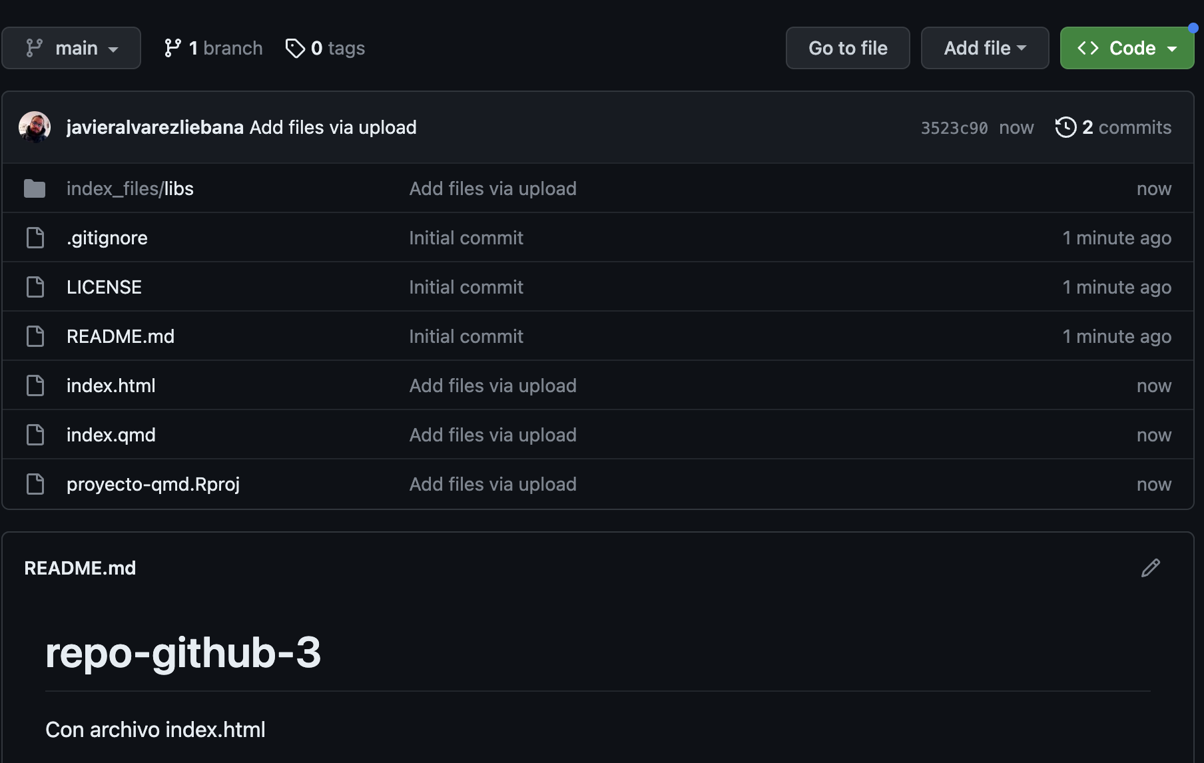Open the libs folder link

pos(178,189)
